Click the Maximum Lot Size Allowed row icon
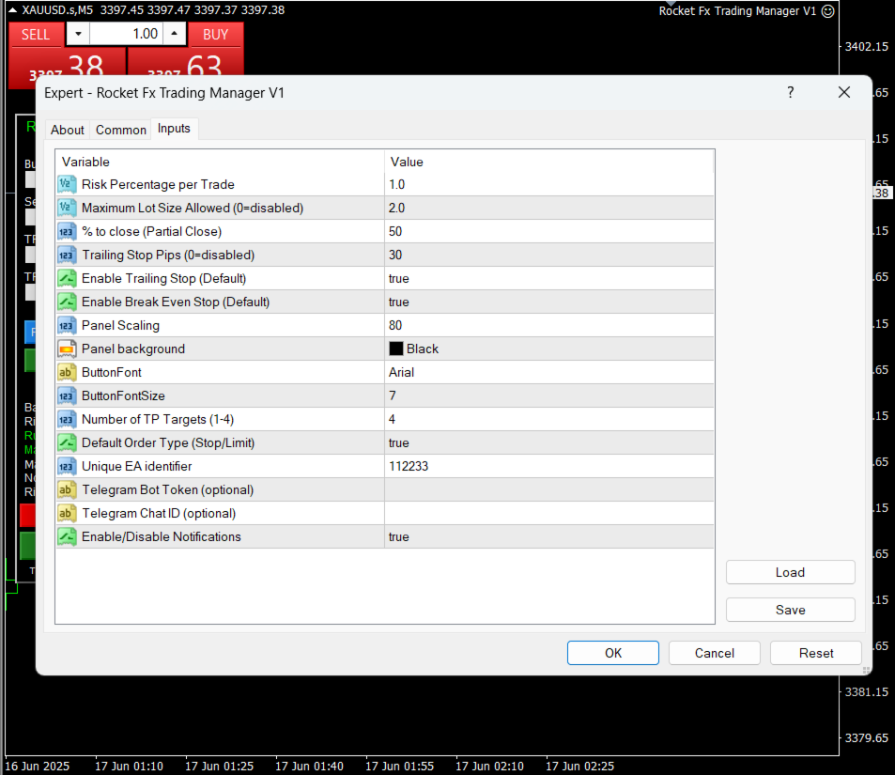The width and height of the screenshot is (895, 775). 67,208
